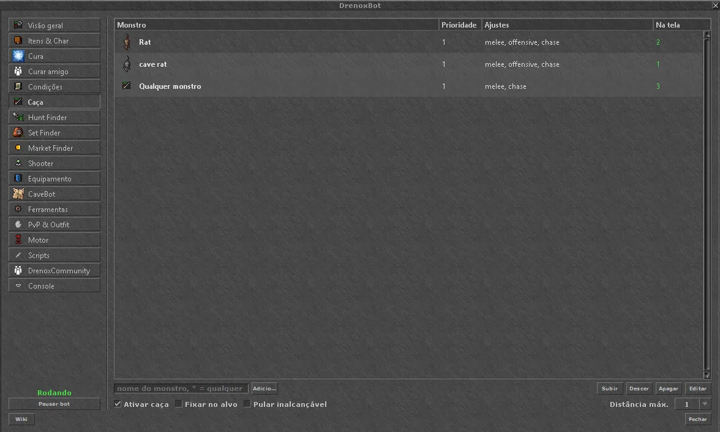Click the Condições scroll icon
The image size is (720, 432).
pos(18,86)
